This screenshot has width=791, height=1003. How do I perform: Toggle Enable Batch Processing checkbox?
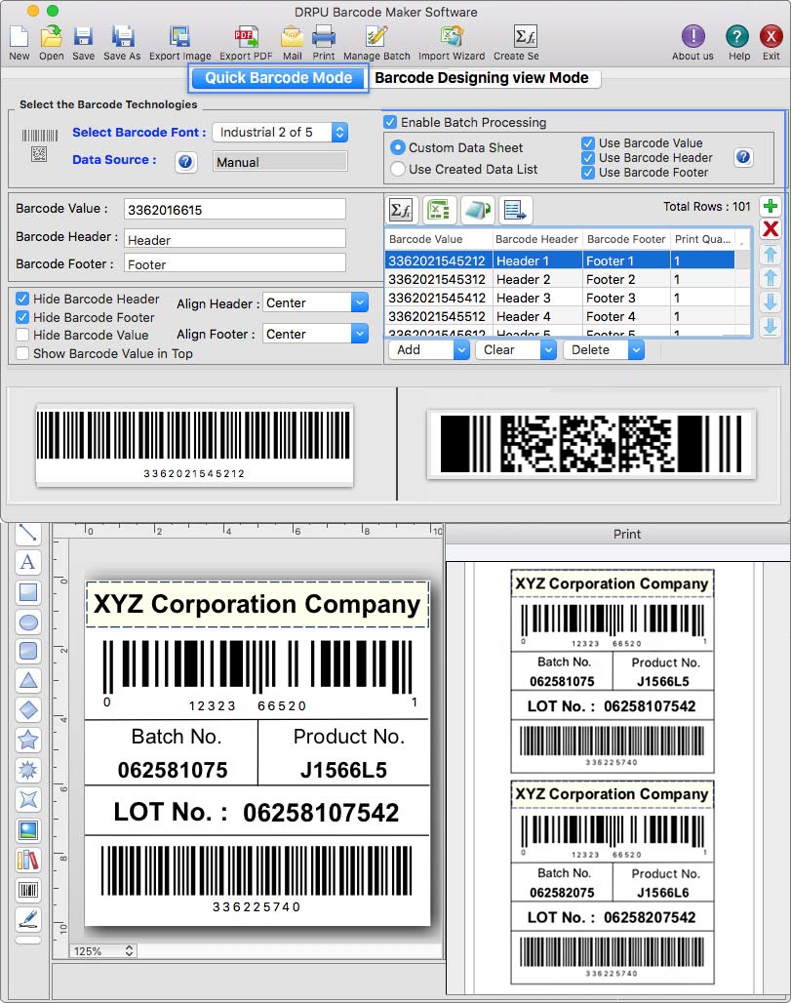[390, 122]
